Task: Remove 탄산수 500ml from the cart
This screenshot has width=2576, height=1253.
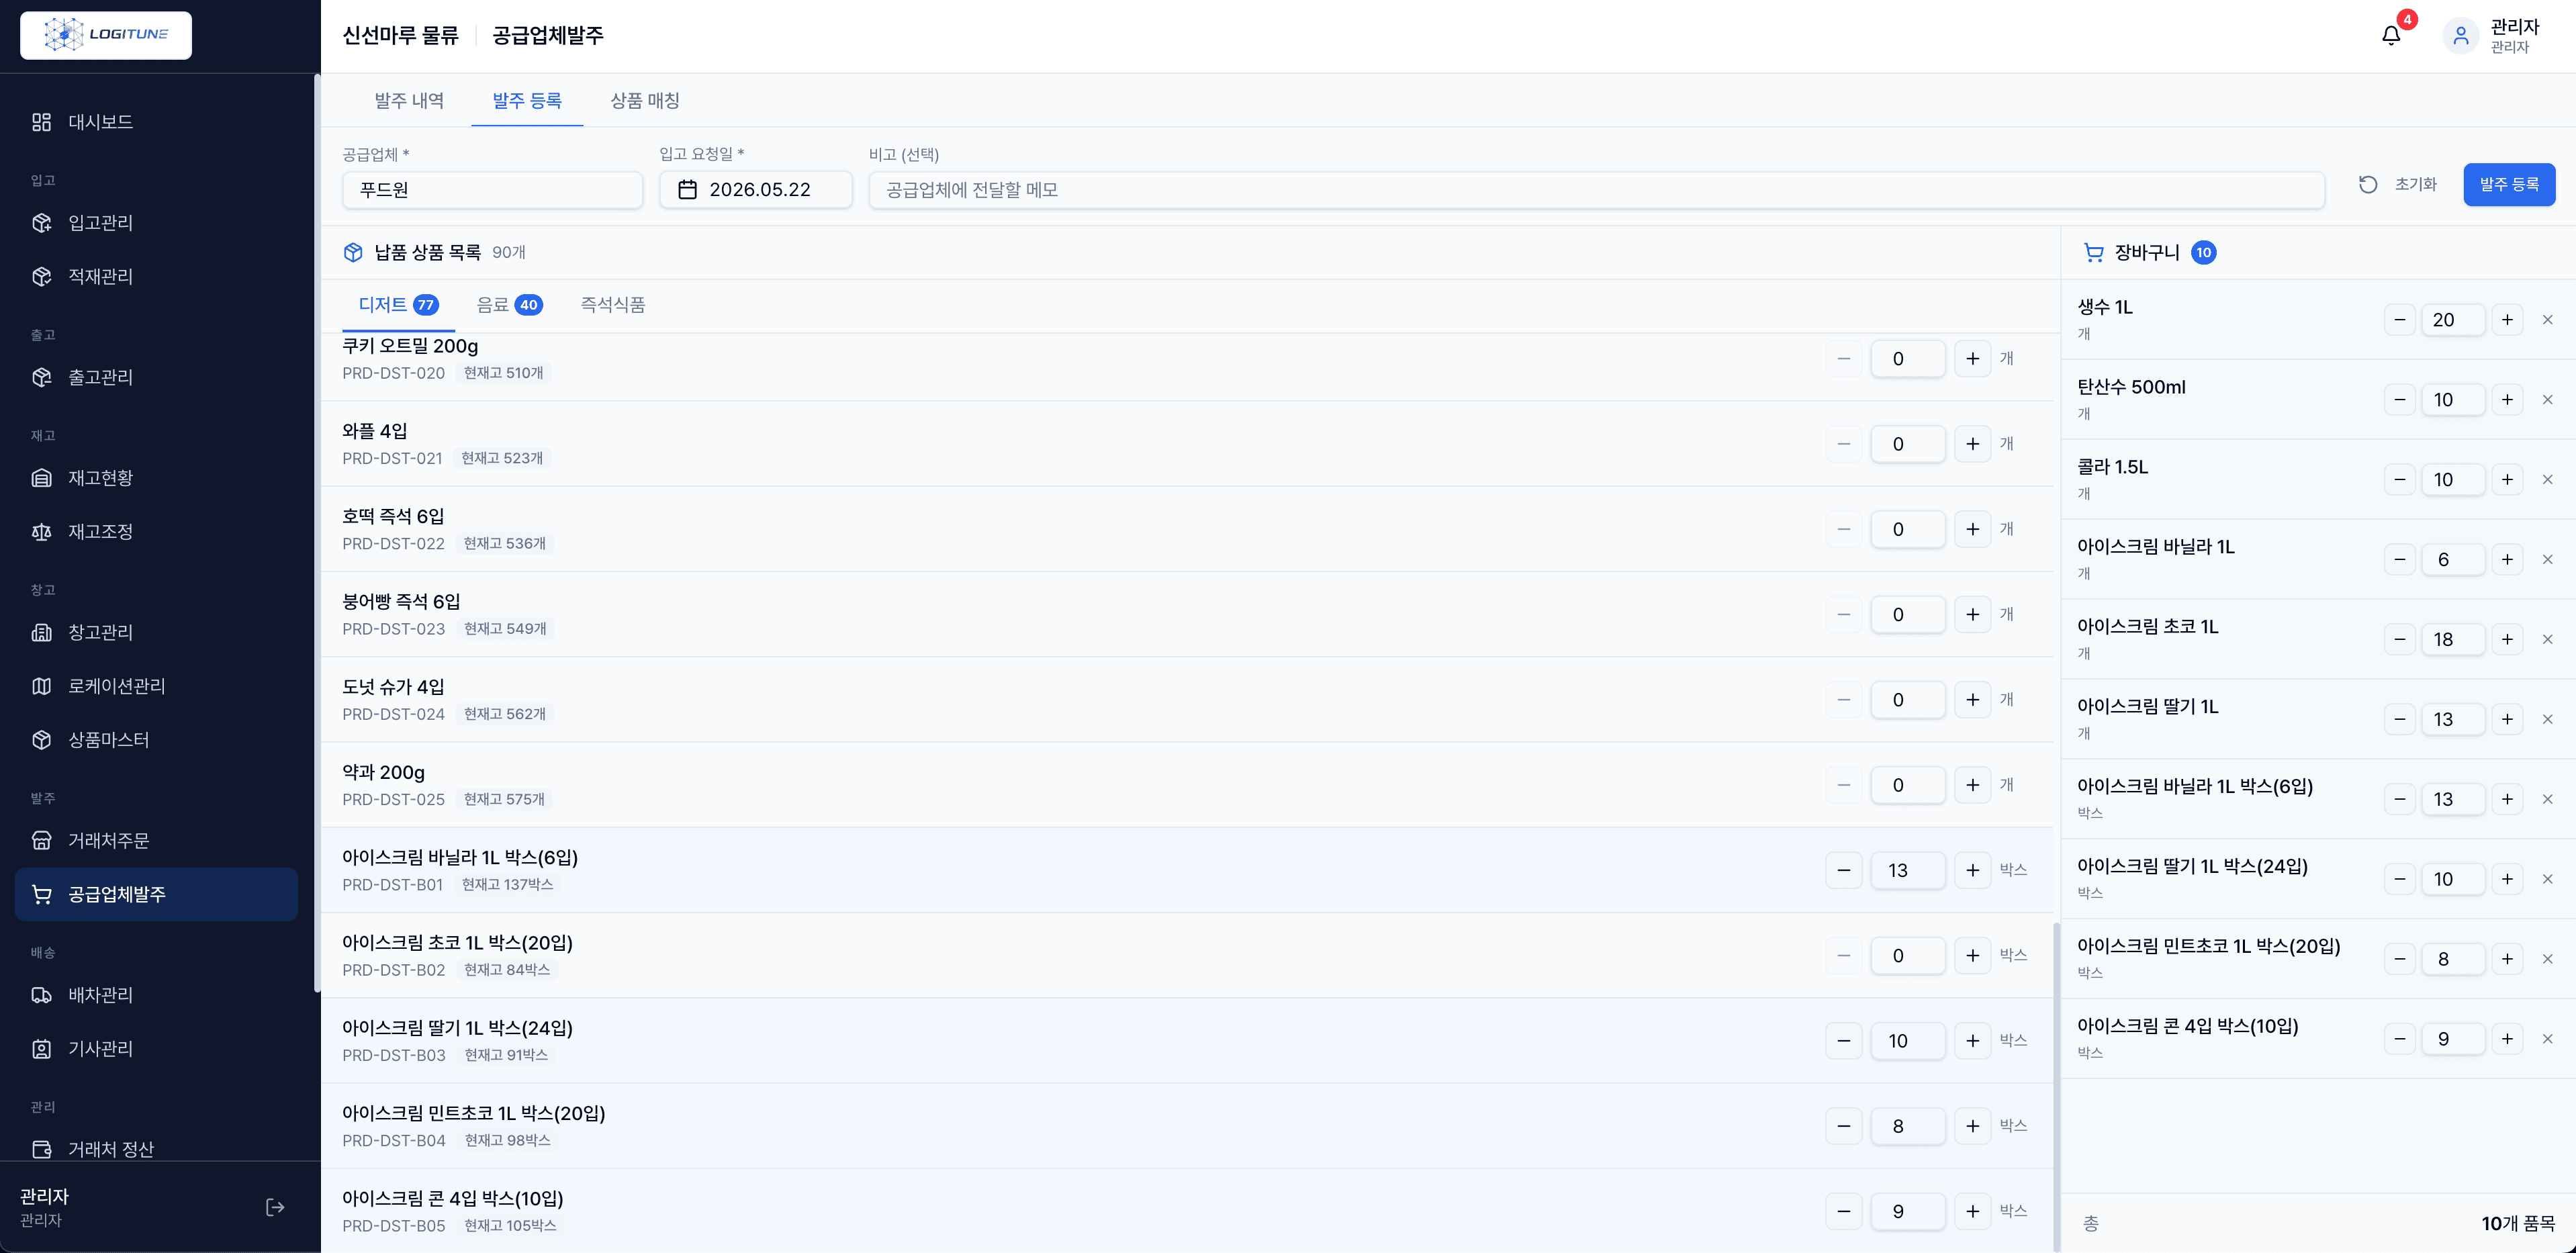Action: click(x=2547, y=400)
